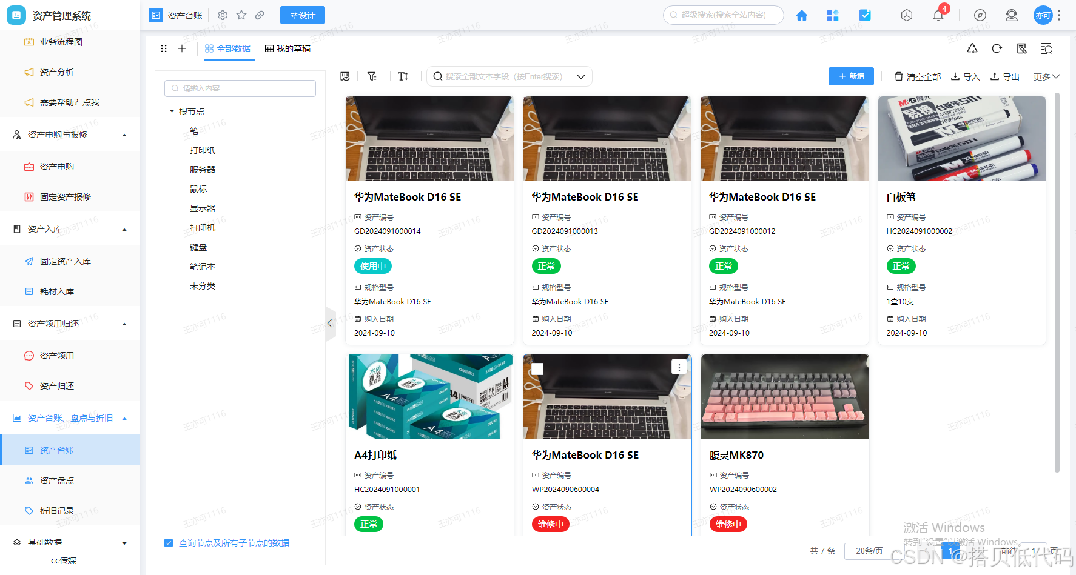Screen dimensions: 1076x575
Task: Select 键盘 in the category tree
Action: 198,247
